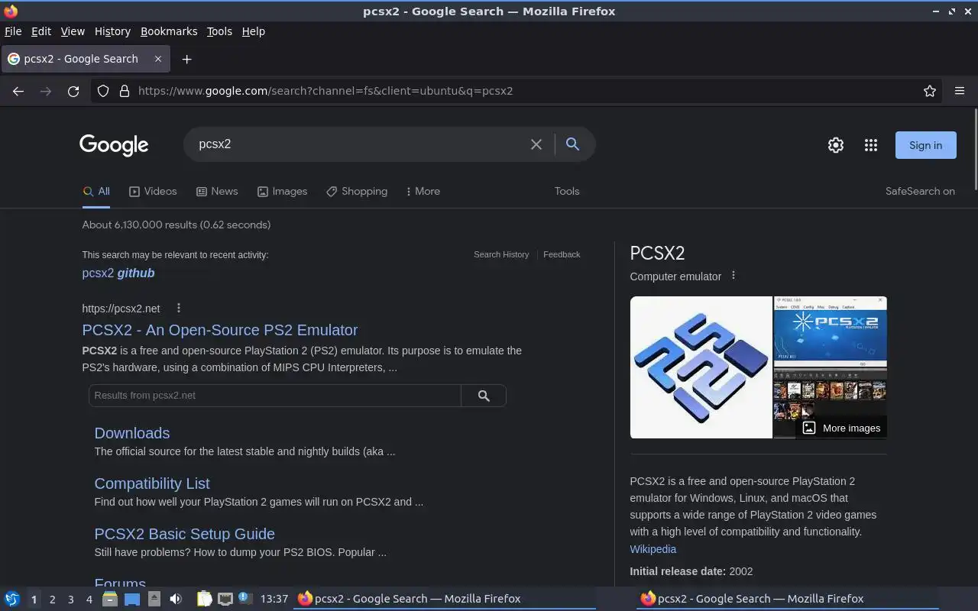Viewport: 978px width, 611px height.
Task: Click the Sign in button
Action: tap(925, 145)
